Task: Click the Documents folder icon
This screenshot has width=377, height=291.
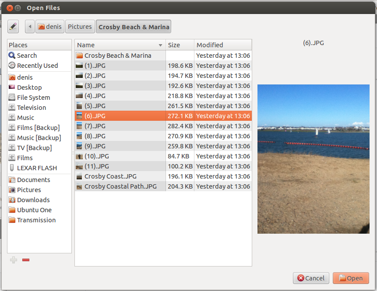Action: click(x=12, y=180)
